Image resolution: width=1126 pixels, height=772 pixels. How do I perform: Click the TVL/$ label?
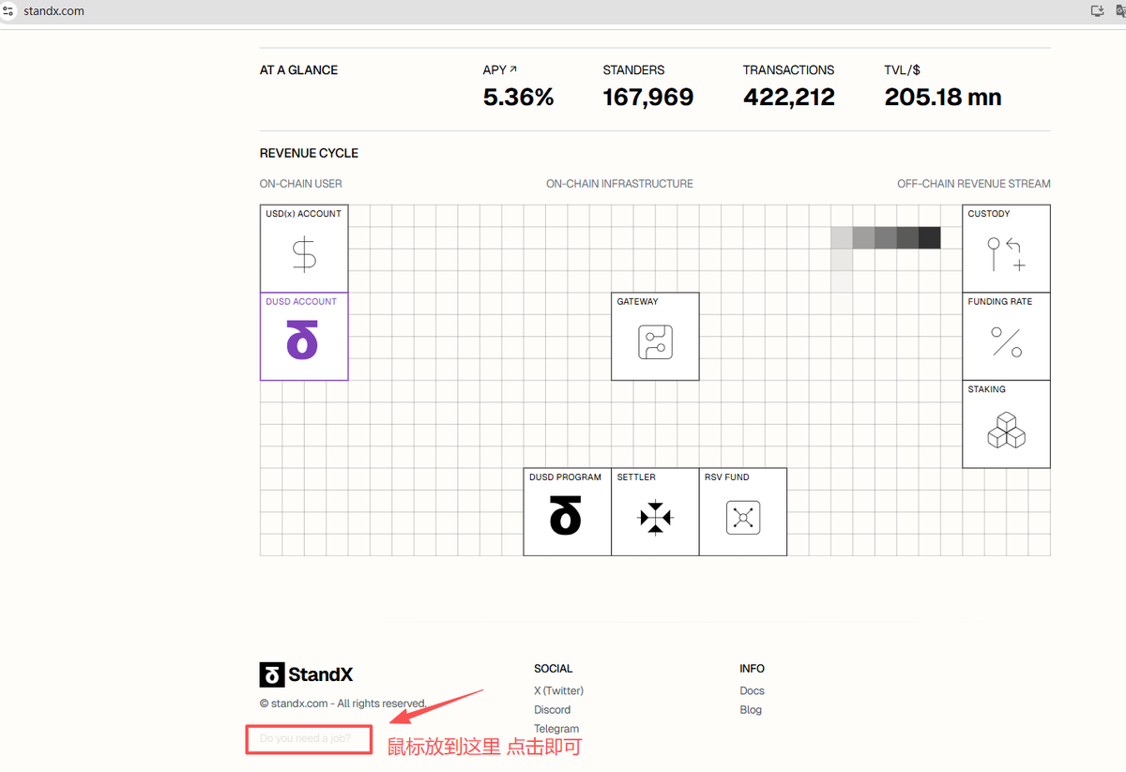click(x=902, y=70)
